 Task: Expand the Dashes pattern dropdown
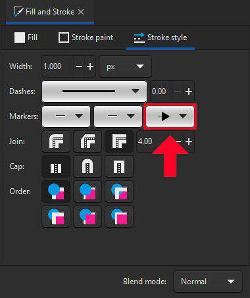[94, 91]
